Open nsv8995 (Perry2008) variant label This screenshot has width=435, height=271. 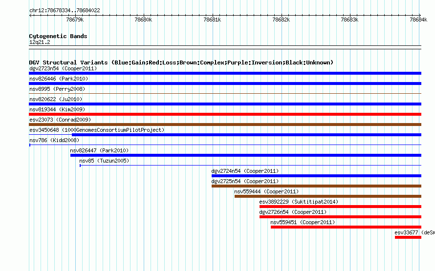click(57, 89)
